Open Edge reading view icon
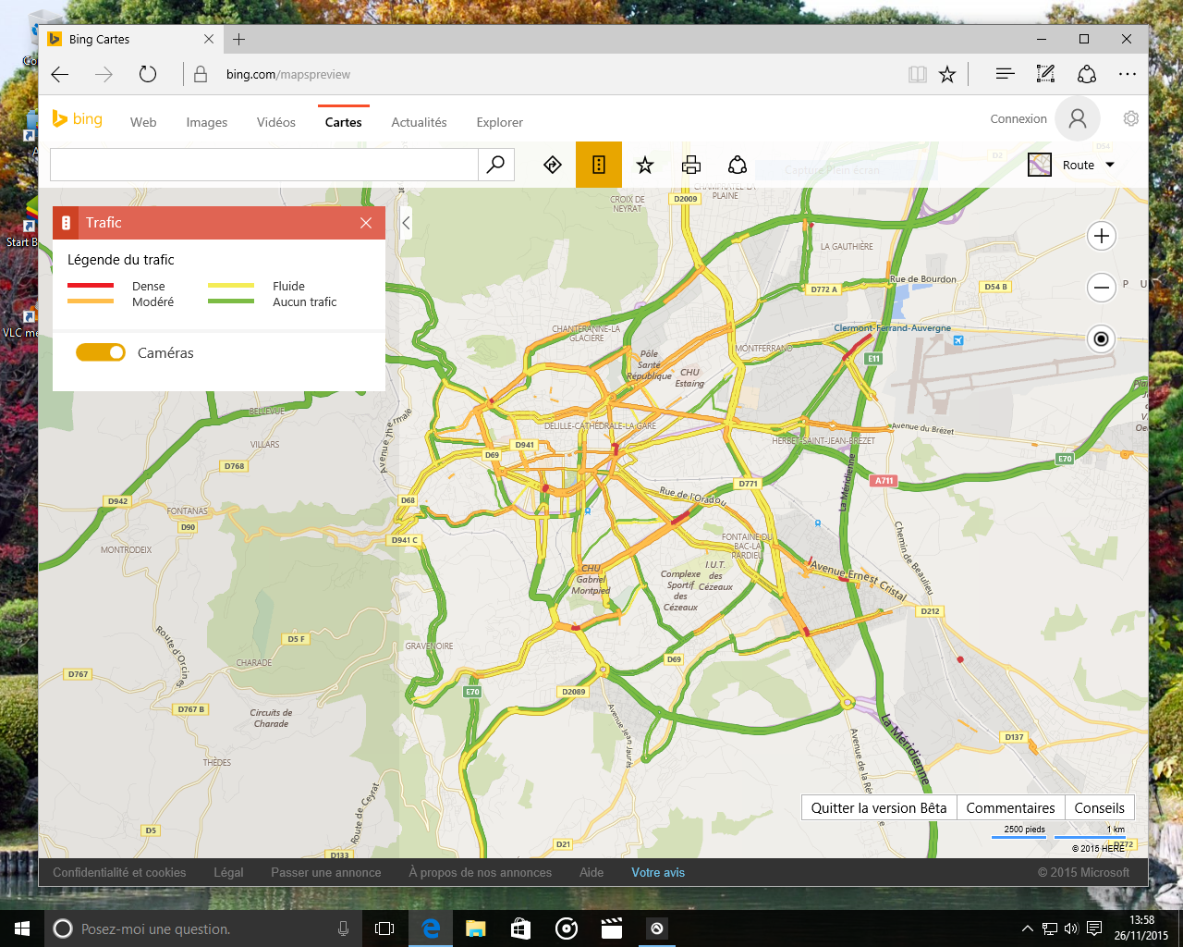 click(917, 74)
